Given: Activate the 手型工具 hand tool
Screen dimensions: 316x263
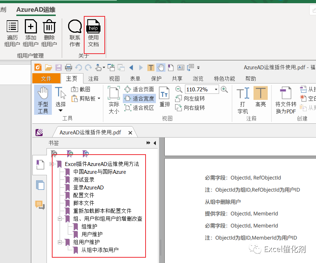Looking at the screenshot, I should tap(43, 100).
